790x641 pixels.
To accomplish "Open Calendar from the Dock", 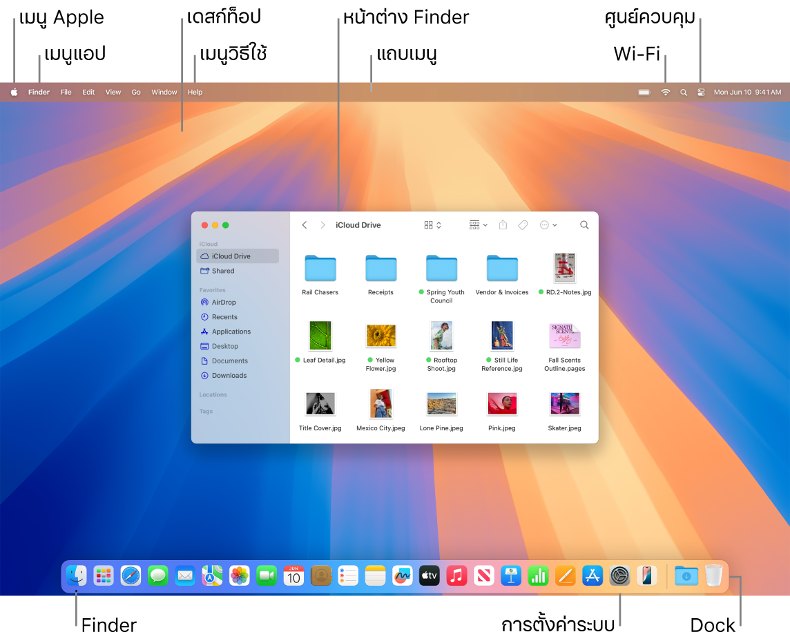I will (293, 575).
